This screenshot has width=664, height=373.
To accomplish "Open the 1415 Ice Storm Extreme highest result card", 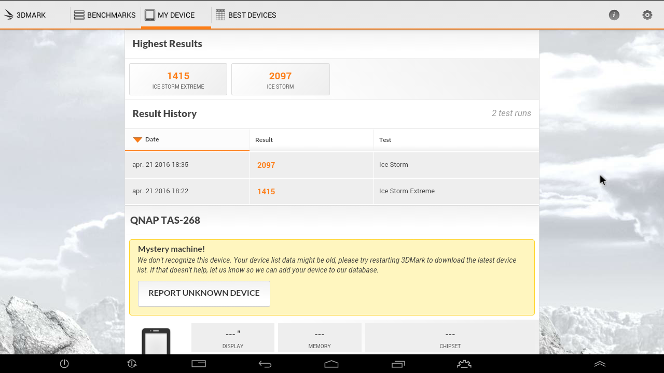I will pyautogui.click(x=178, y=79).
